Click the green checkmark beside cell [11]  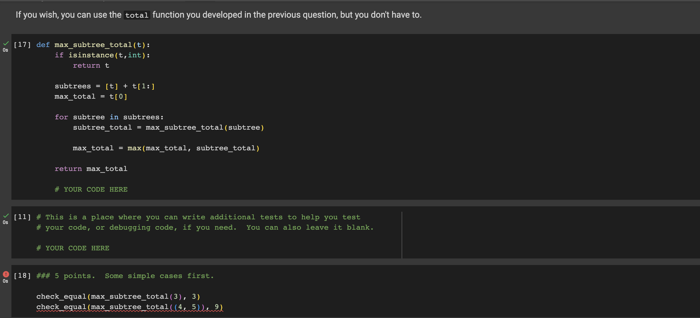[6, 216]
